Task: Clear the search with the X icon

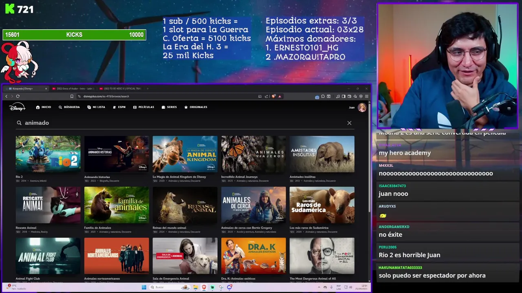Action: click(x=349, y=123)
